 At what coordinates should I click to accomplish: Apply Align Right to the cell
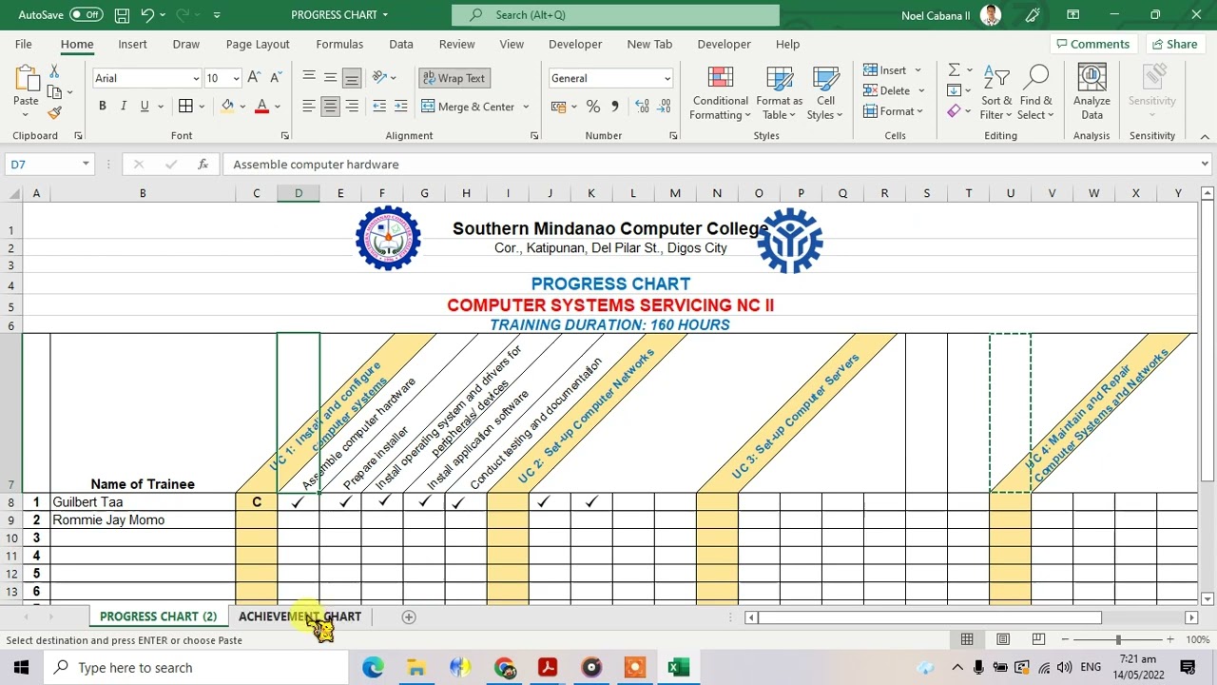click(352, 107)
